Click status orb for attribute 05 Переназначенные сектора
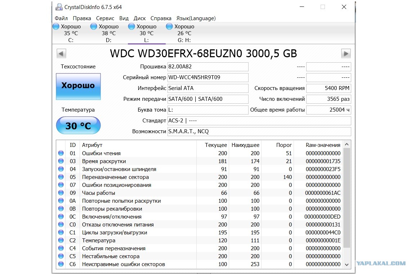415x274 pixels. [x=61, y=177]
